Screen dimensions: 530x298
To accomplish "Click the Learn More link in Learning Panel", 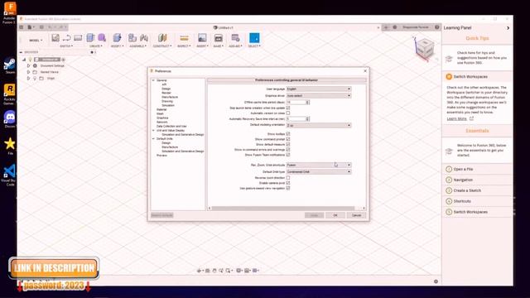I will click(x=456, y=118).
